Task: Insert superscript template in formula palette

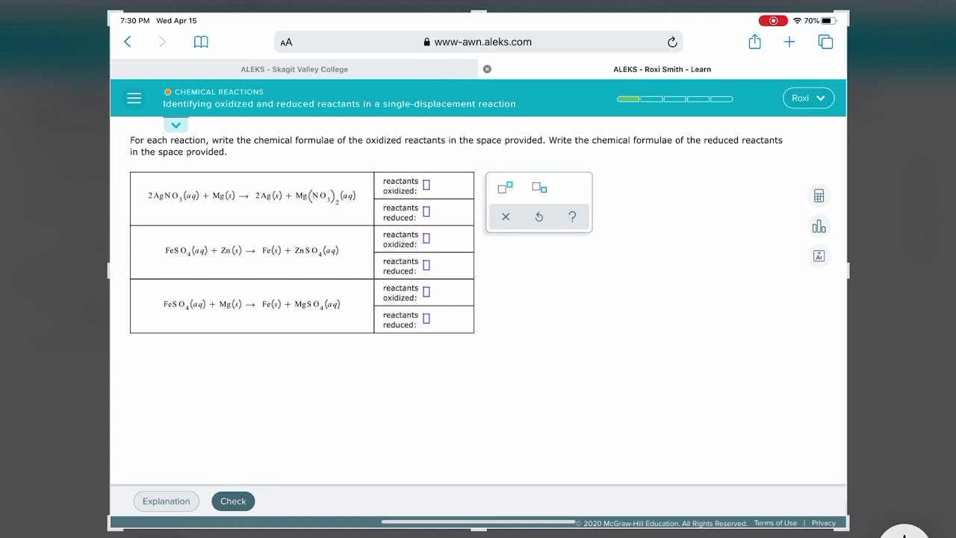Action: 505,188
